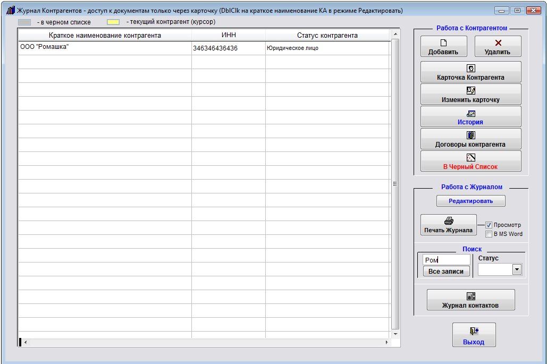
Task: Click the search field containing Ром
Action: point(446,260)
